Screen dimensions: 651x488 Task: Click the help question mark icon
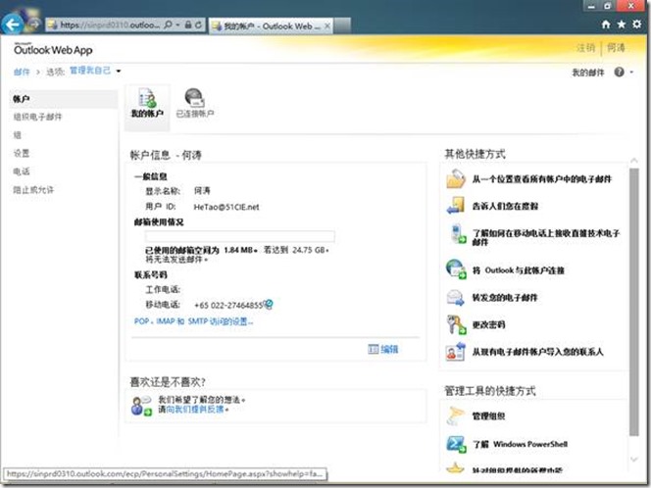tap(619, 73)
